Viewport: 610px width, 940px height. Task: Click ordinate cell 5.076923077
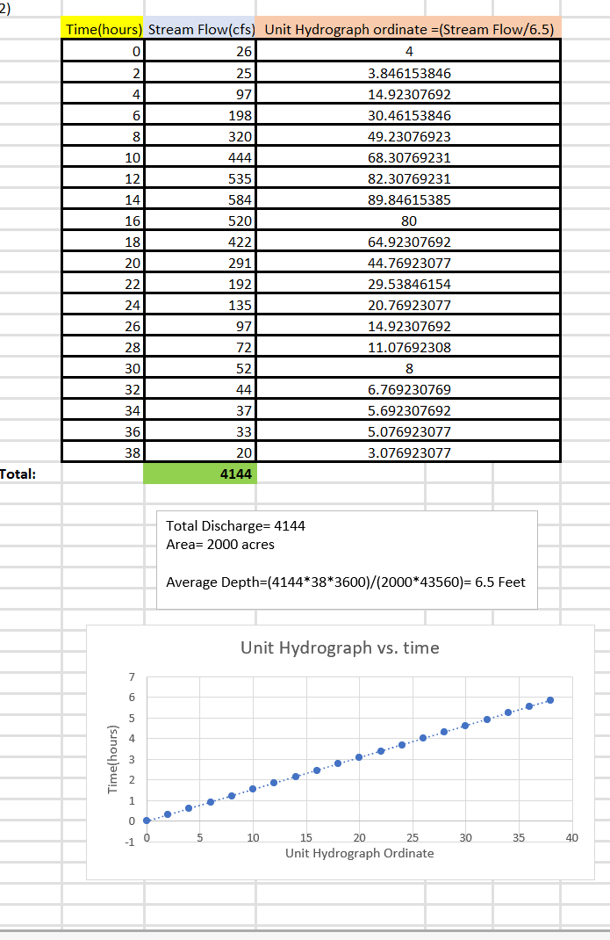click(x=409, y=431)
